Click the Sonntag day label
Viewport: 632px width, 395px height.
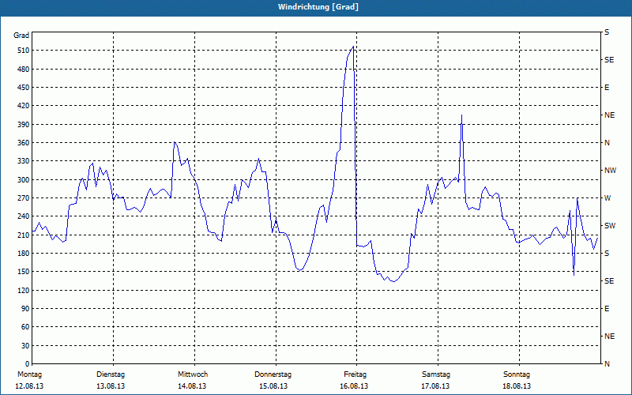pyautogui.click(x=517, y=374)
